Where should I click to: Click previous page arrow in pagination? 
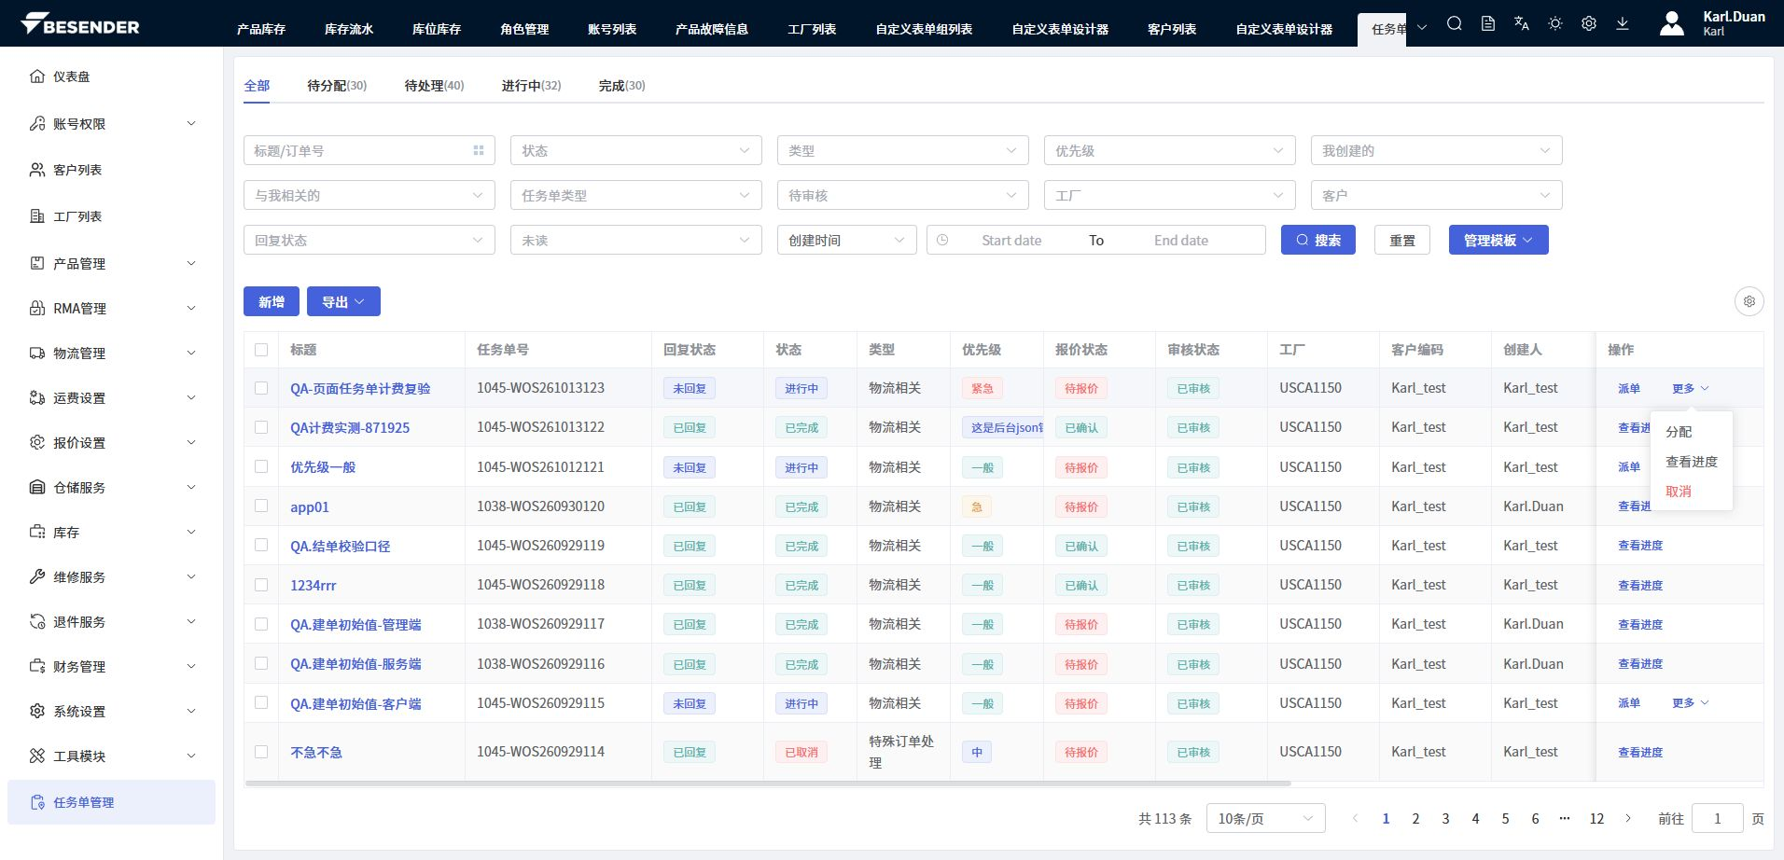coord(1355,818)
